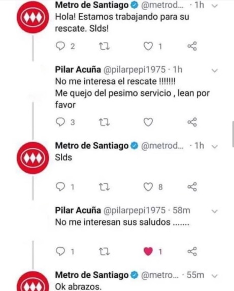Unlike the 'No me interesan sus saludos' tweet
Viewport: 234px width, 291px height.
click(x=148, y=251)
